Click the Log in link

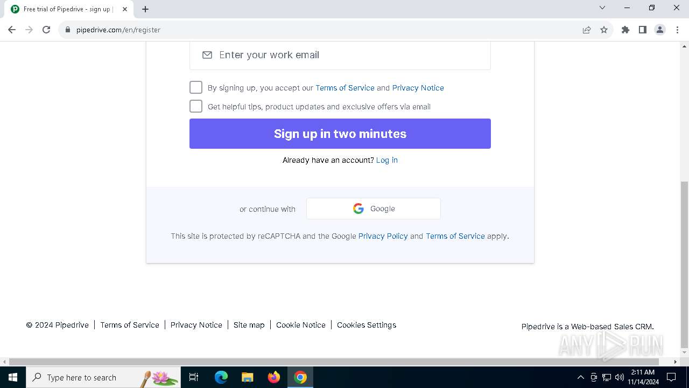(x=387, y=160)
